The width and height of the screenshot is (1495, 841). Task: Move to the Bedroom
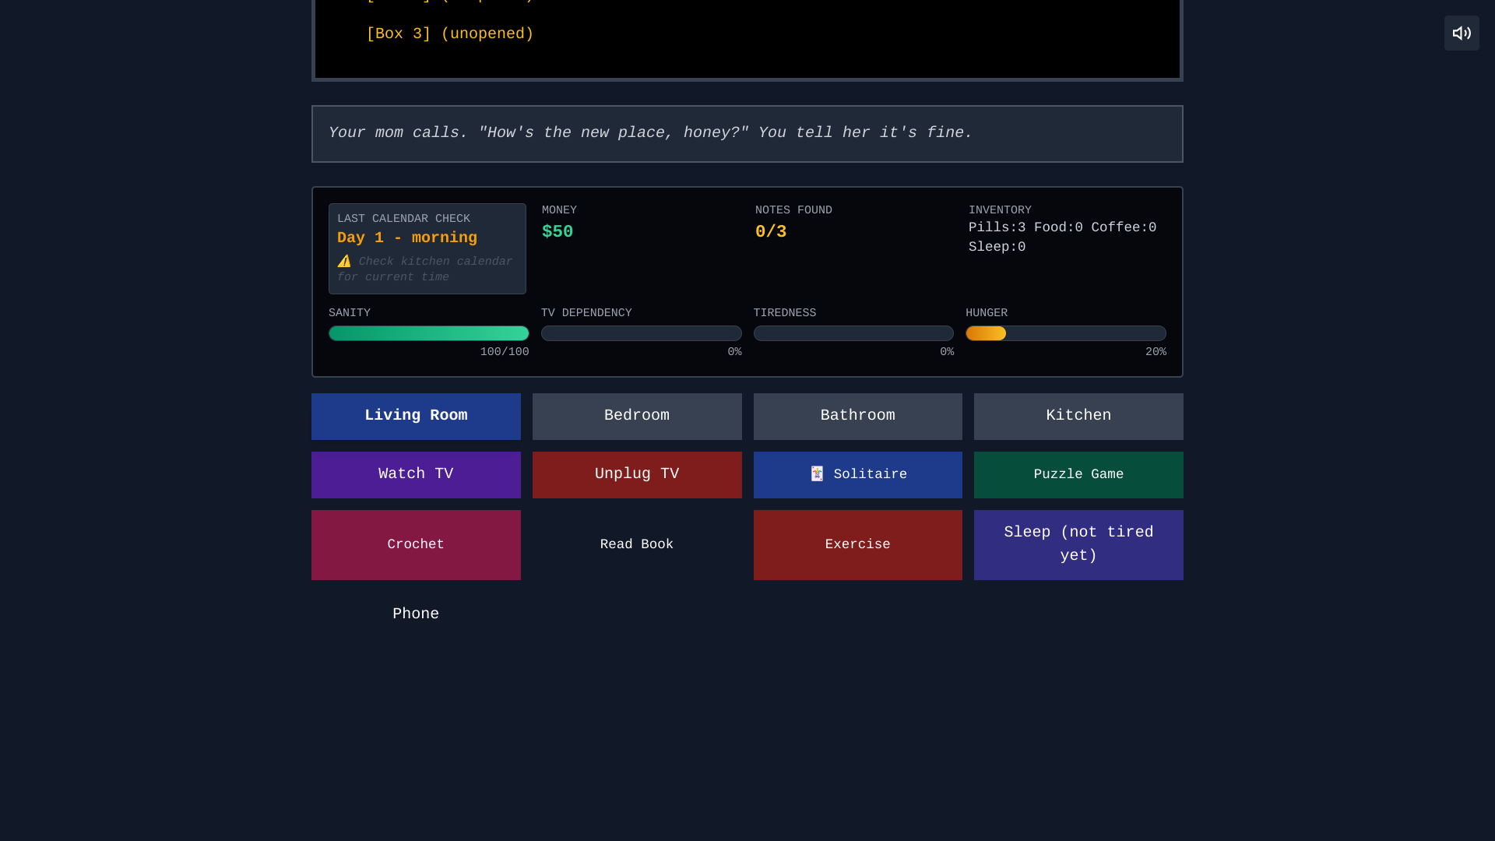(637, 416)
